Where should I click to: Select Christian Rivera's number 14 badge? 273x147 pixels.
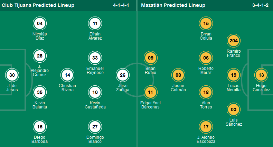coord(67,75)
